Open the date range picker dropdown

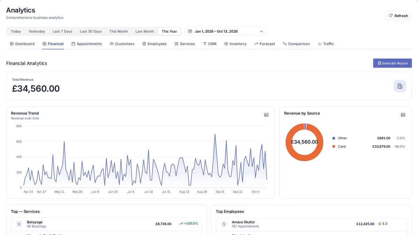click(x=225, y=31)
